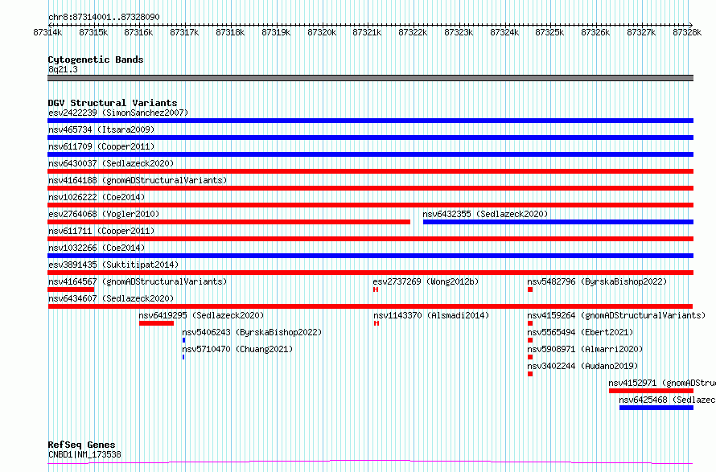Click the blue esv2422239 variant bar
Viewport: 716px width, 472px height.
[x=370, y=121]
